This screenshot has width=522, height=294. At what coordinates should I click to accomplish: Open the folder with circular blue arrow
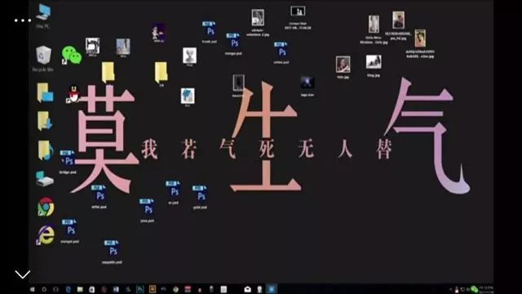[x=45, y=150]
